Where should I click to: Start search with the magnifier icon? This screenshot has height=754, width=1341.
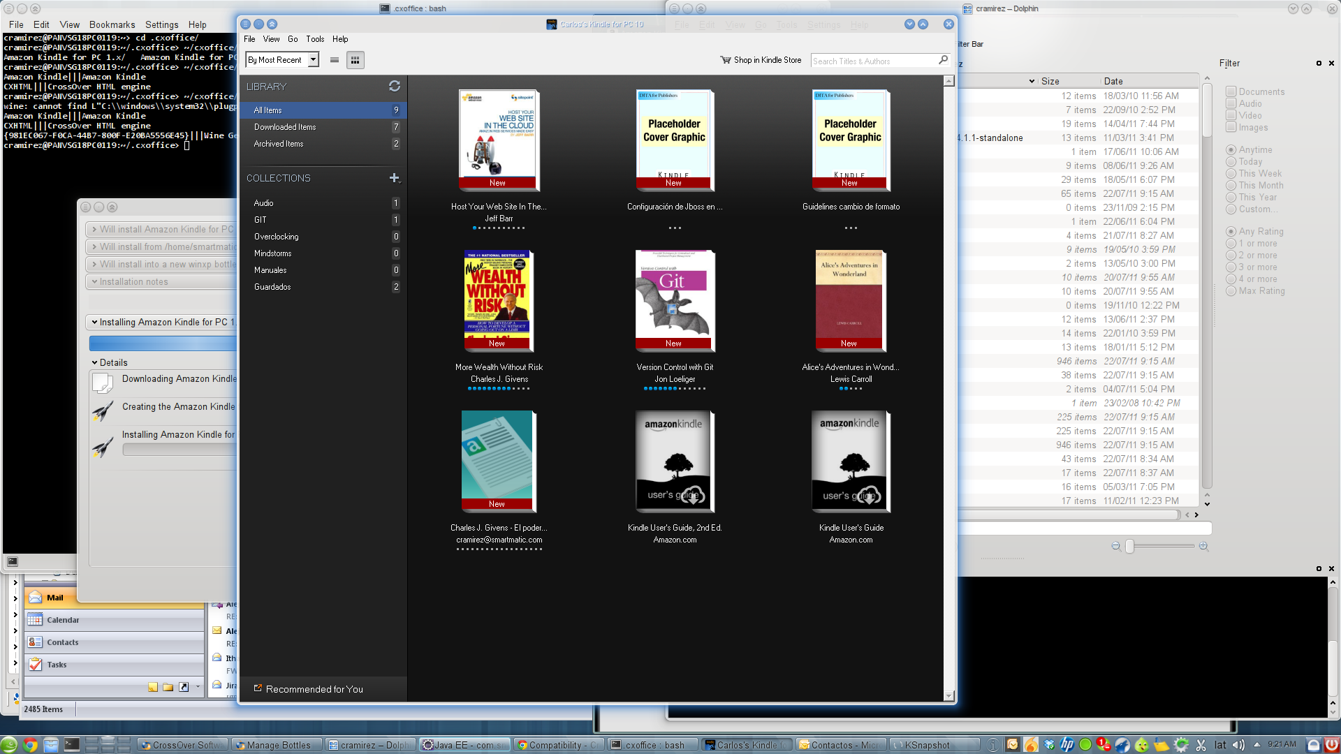(943, 61)
